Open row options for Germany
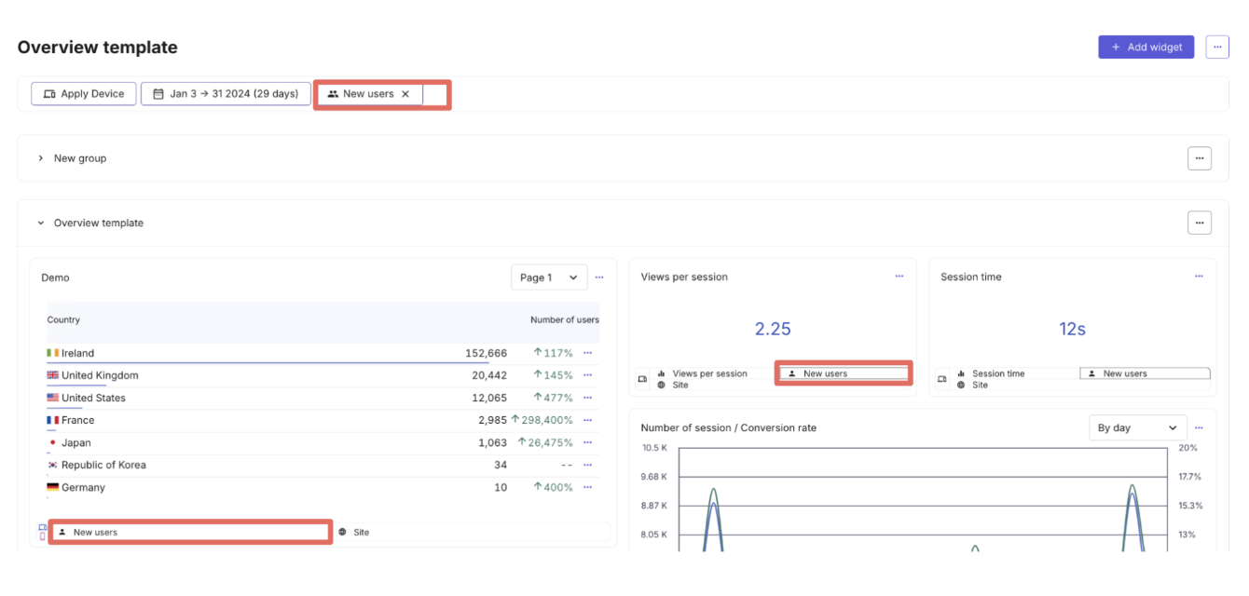The image size is (1249, 596). 587,487
